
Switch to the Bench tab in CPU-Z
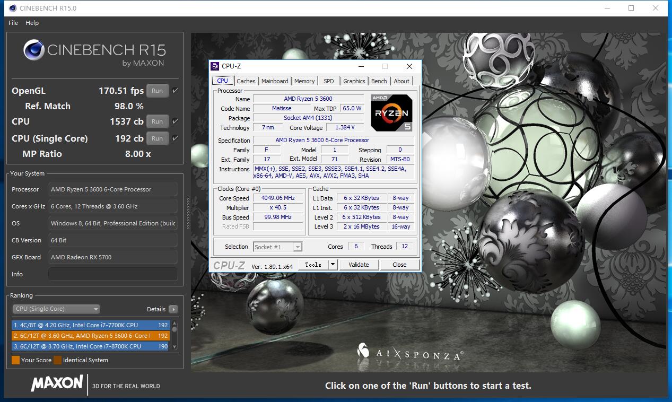click(379, 81)
